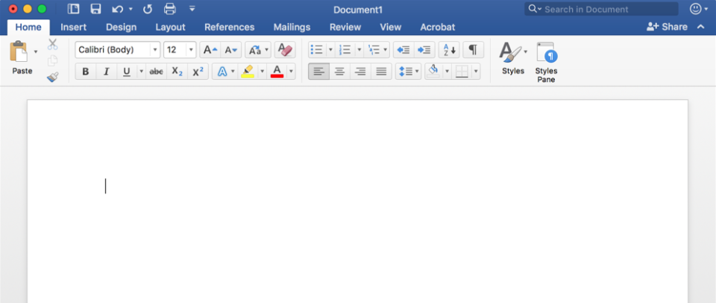The width and height of the screenshot is (716, 303).
Task: Click the Clear Formatting eraser icon
Action: 284,50
